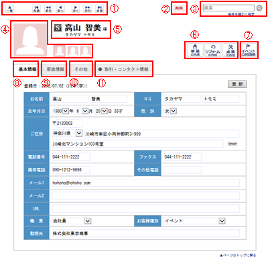Screen dimensions: 268x262
Task: Click the ページのトップに戻る link
Action: (x=238, y=255)
